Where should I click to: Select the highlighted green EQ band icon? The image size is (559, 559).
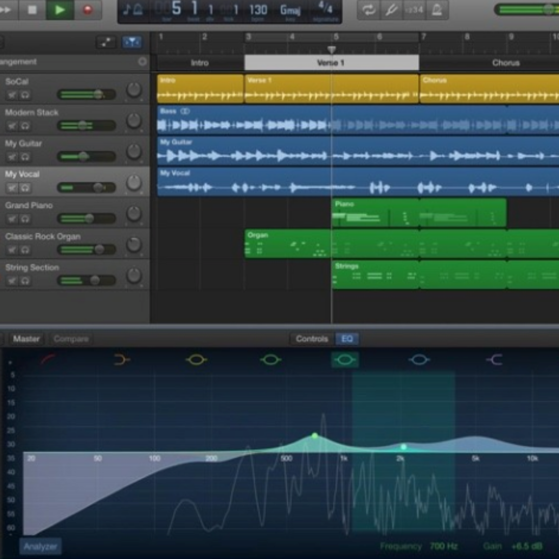(345, 359)
